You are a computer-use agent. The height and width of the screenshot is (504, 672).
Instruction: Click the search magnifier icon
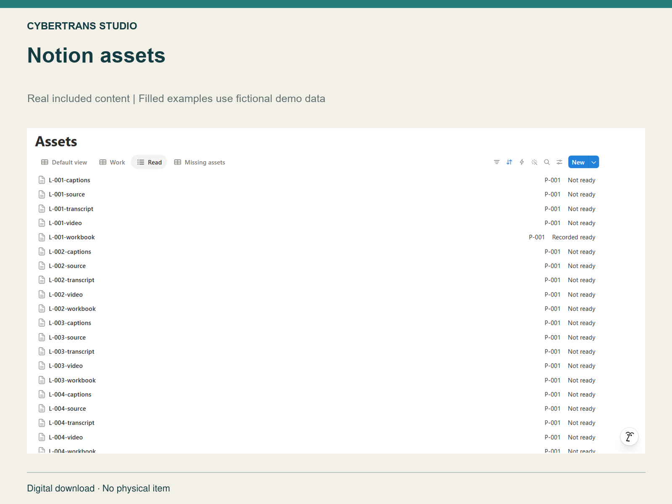[x=547, y=162]
